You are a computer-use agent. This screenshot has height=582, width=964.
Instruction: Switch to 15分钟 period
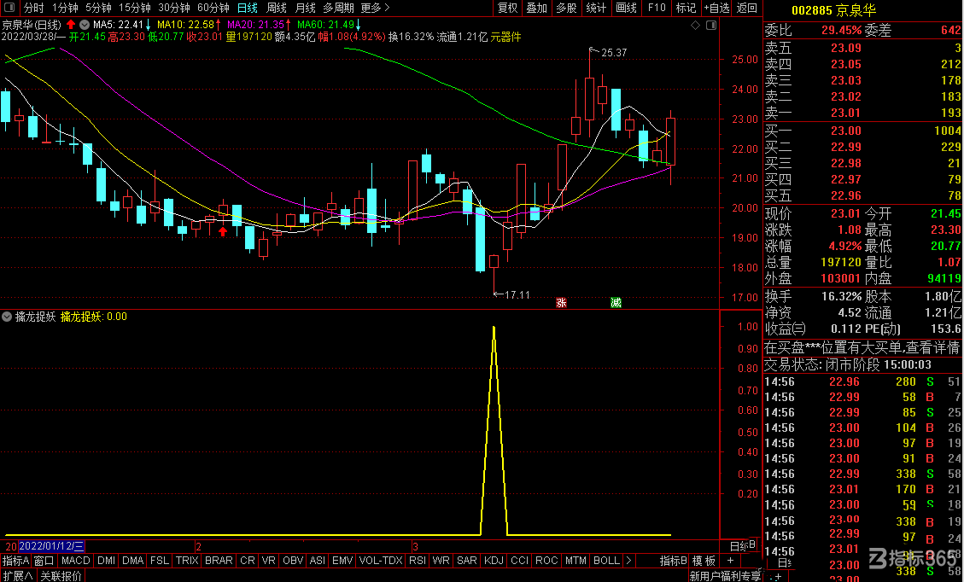pos(135,8)
